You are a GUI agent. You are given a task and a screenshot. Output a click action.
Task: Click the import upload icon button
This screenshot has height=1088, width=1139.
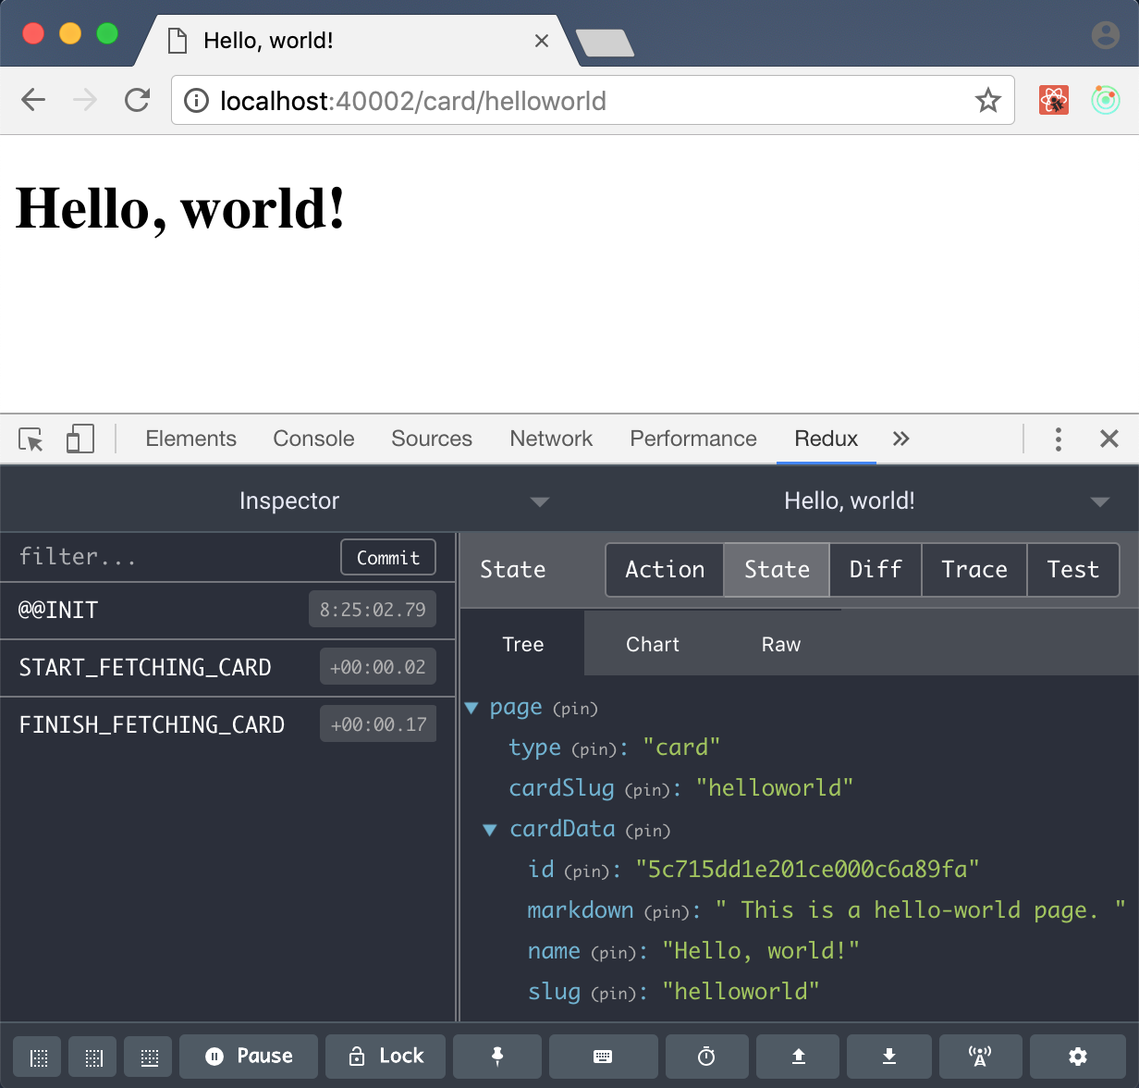coord(799,1057)
